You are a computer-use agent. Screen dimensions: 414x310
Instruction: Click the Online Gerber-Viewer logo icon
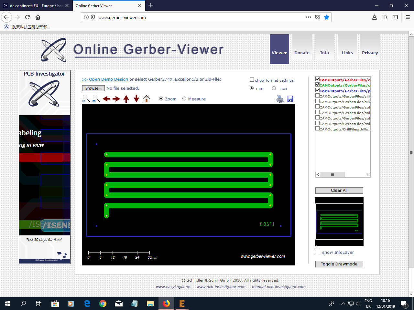pyautogui.click(x=54, y=50)
